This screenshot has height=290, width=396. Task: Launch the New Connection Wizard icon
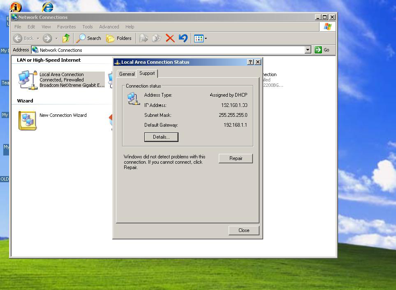(x=28, y=121)
